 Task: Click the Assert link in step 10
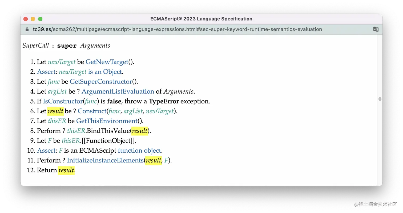pos(47,151)
